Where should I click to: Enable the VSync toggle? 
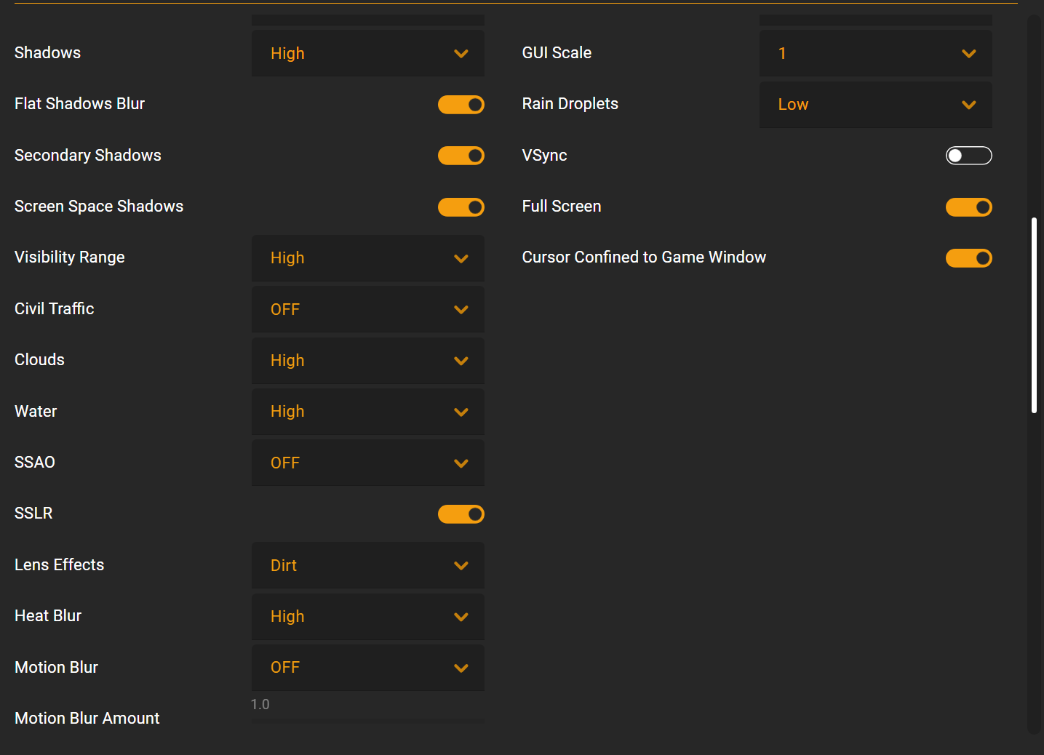pos(968,156)
